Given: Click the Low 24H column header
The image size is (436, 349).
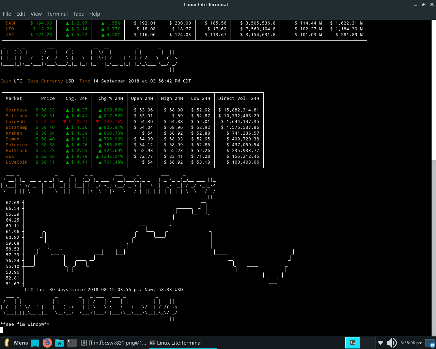Looking at the screenshot, I should pyautogui.click(x=201, y=98).
